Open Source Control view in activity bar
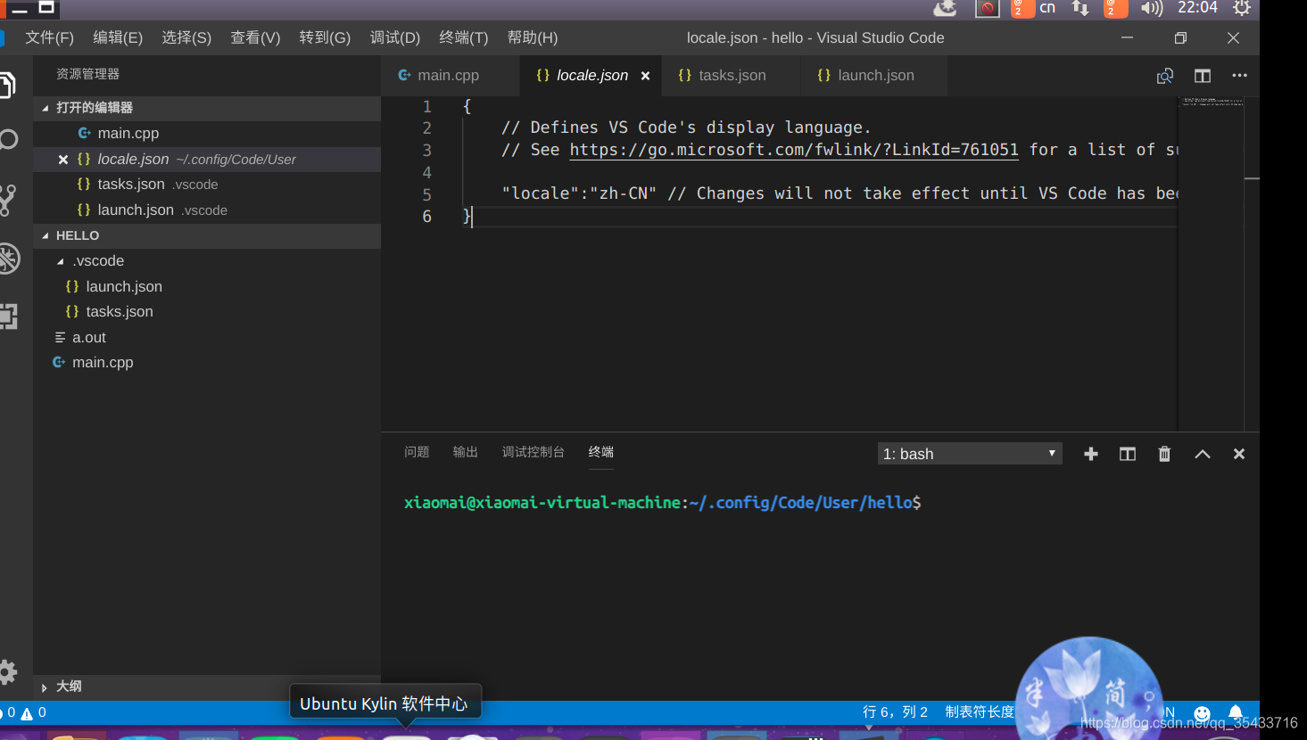1307x740 pixels. 8,200
